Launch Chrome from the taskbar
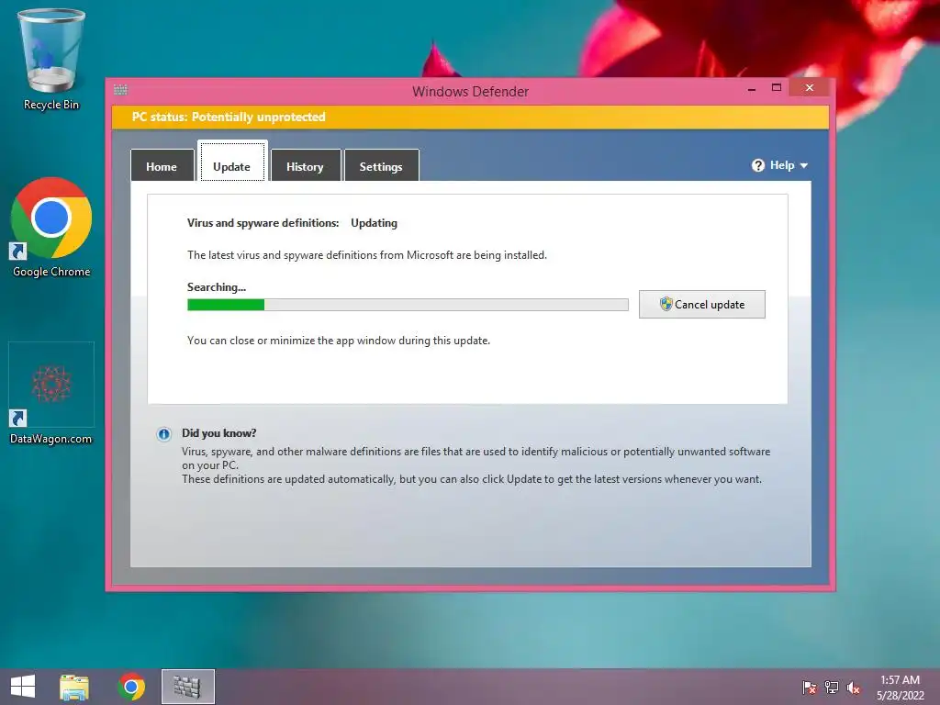Screen dimensions: 940x705 point(131,687)
